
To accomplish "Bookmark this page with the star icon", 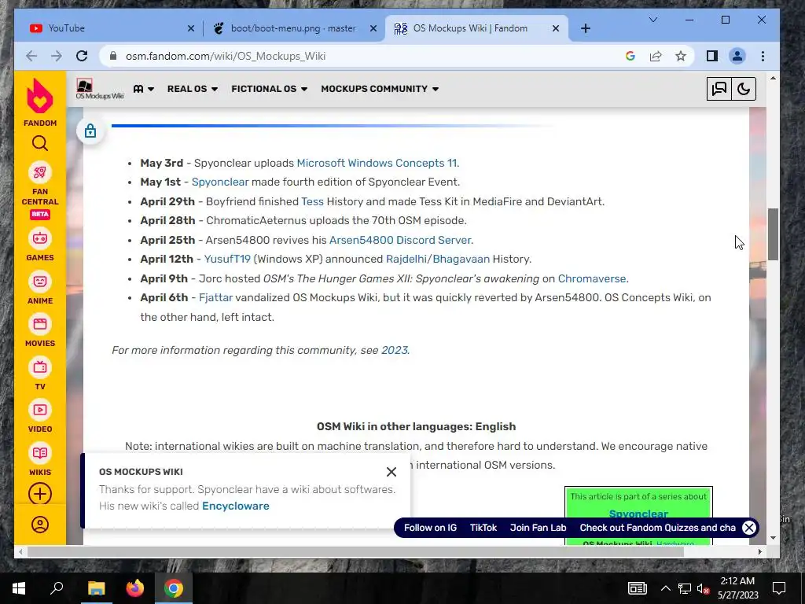I will (681, 56).
